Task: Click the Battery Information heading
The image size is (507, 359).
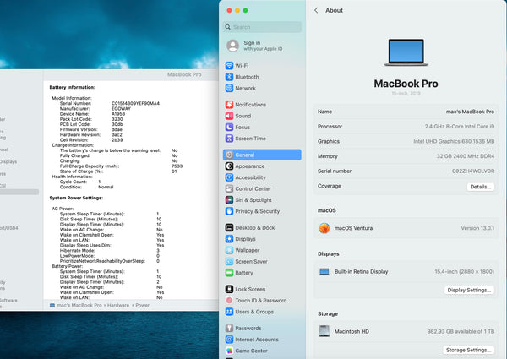Action: point(72,87)
